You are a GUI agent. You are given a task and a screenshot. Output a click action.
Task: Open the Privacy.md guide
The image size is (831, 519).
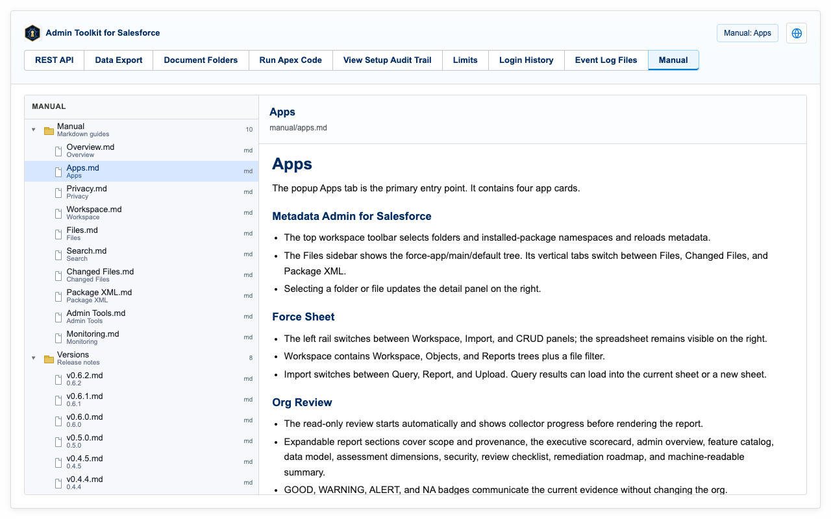pos(142,192)
